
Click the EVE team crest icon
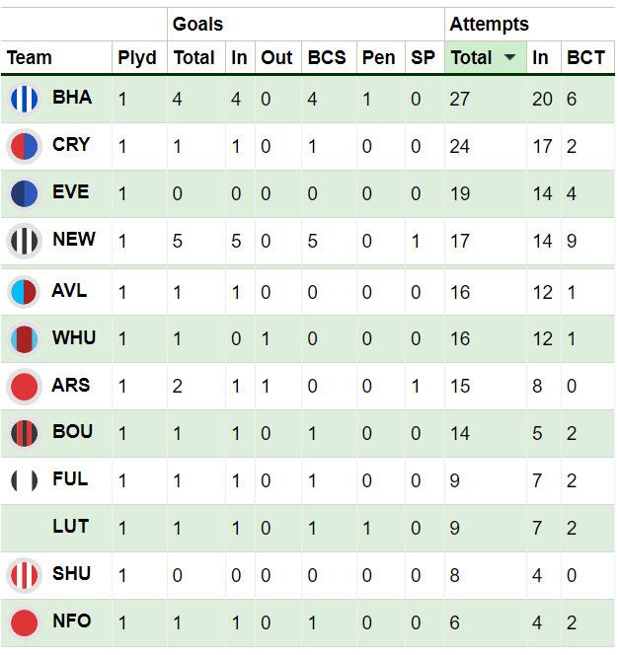click(x=24, y=193)
